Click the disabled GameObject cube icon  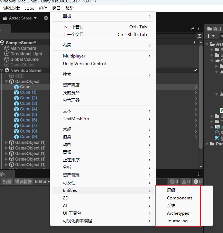[x=7, y=65]
